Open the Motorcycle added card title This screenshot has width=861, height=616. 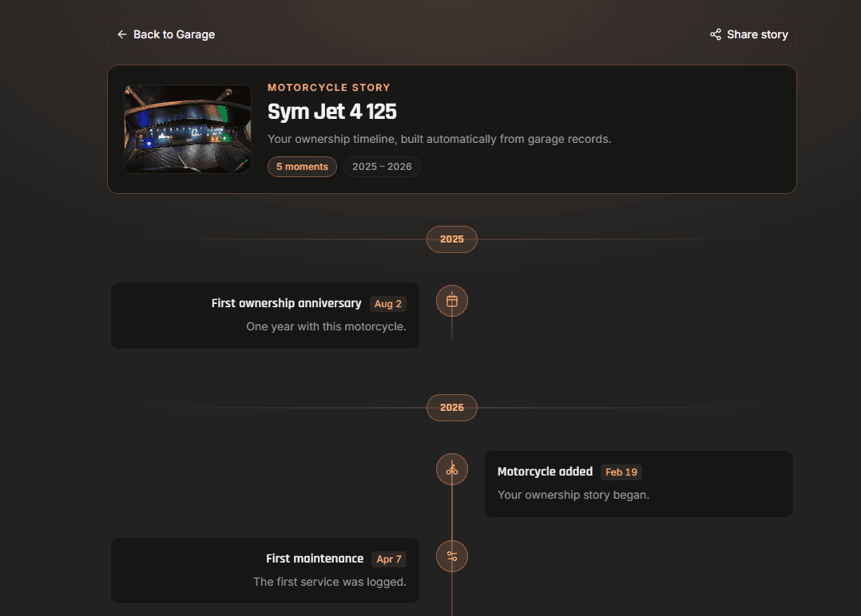[545, 472]
